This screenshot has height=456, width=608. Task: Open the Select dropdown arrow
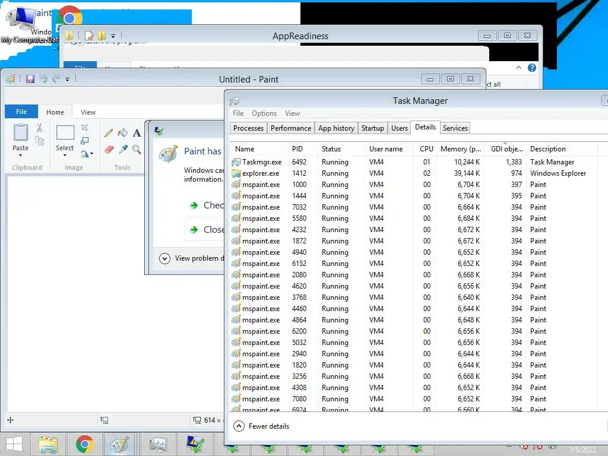(x=65, y=156)
